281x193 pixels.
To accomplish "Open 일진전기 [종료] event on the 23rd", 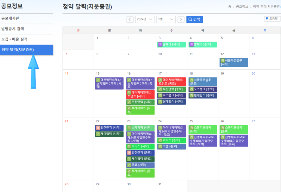I will click(140, 153).
